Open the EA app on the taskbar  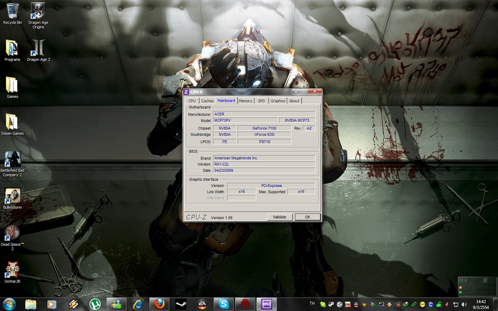coord(202,304)
